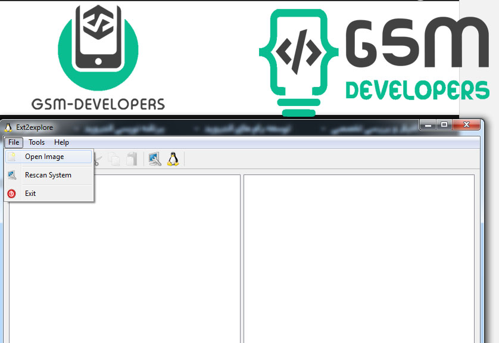499x343 pixels.
Task: Click Exit in the File menu
Action: pos(49,194)
